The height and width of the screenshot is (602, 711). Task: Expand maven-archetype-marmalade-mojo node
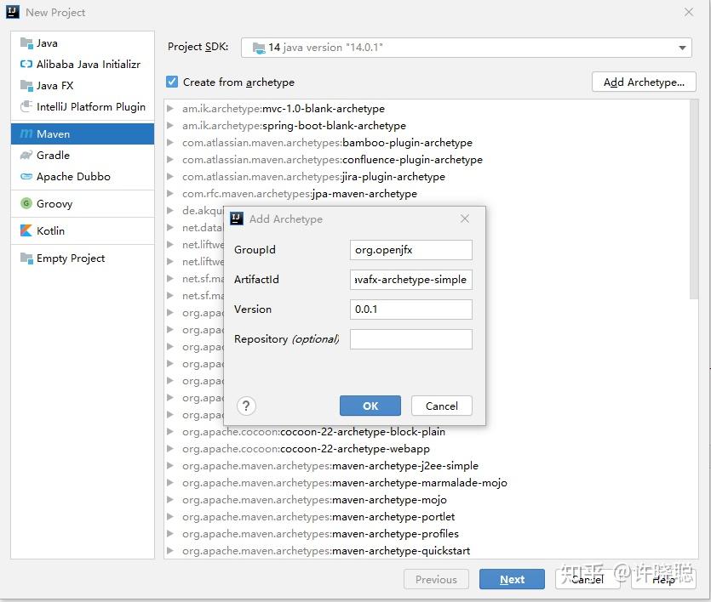(x=170, y=482)
